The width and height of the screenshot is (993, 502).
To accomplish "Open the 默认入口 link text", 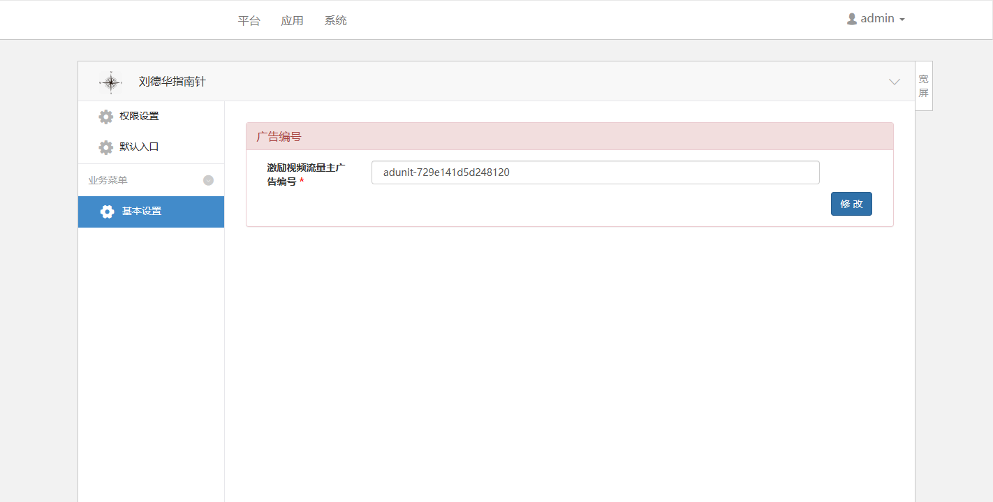I will 139,147.
